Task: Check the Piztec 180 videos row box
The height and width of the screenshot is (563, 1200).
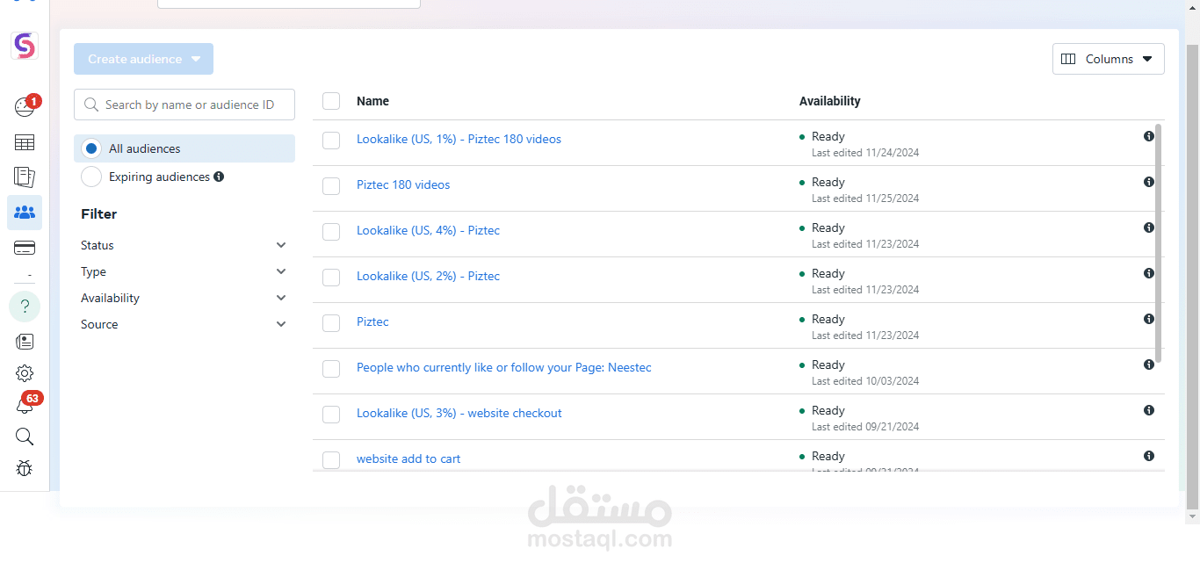Action: click(x=331, y=186)
